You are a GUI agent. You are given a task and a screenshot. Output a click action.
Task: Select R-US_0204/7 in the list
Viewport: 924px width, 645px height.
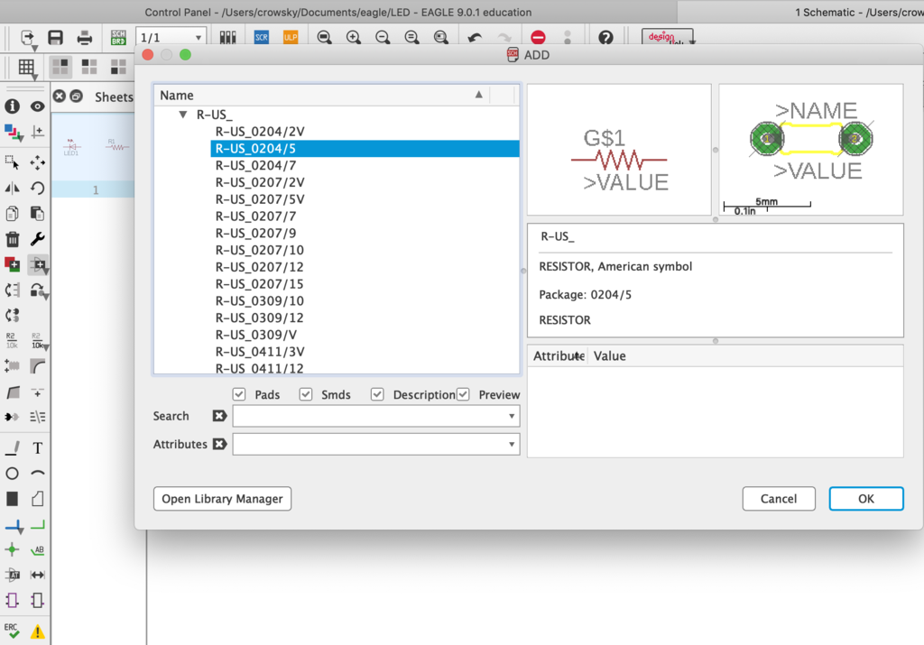tap(255, 165)
